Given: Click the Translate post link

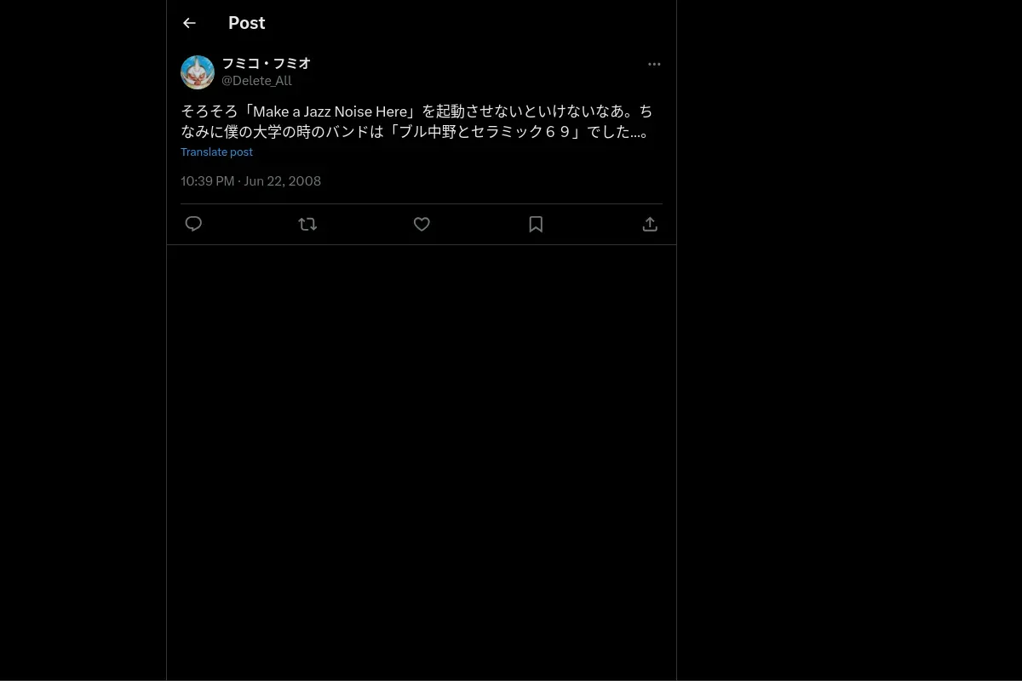Looking at the screenshot, I should 216,152.
